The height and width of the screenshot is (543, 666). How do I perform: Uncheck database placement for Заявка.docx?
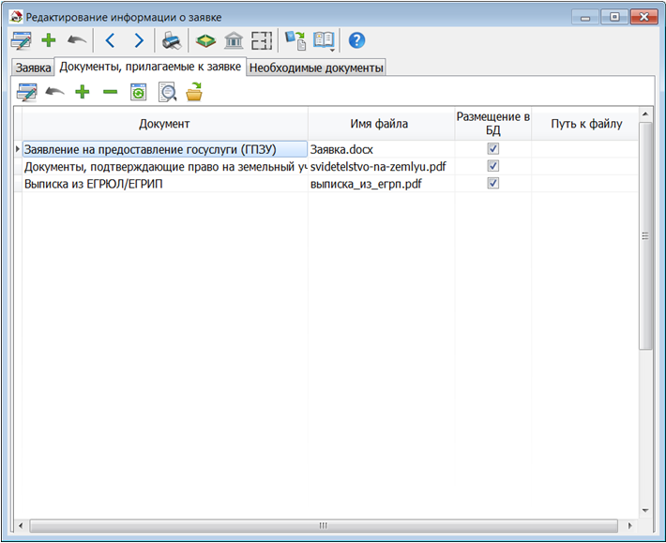[492, 149]
